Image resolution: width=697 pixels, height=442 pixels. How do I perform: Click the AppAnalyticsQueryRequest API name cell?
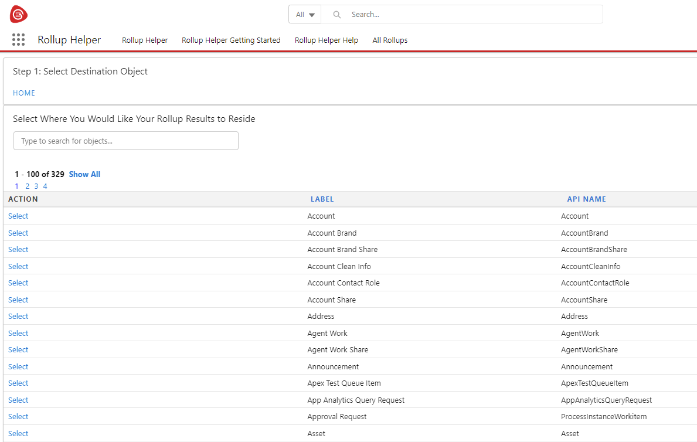pyautogui.click(x=606, y=400)
